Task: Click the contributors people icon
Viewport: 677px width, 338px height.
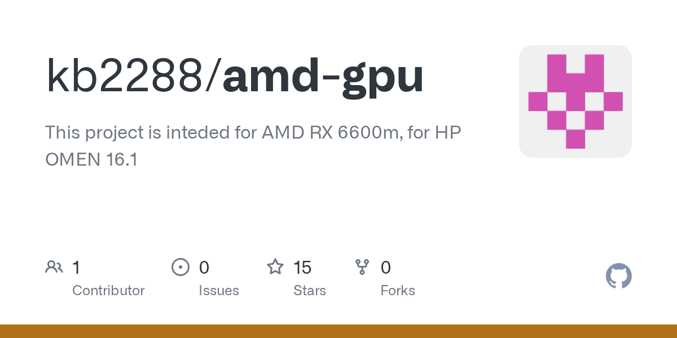Action: point(54,267)
